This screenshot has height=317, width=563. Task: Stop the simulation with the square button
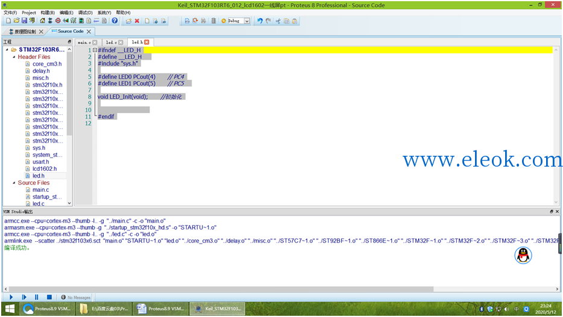49,297
